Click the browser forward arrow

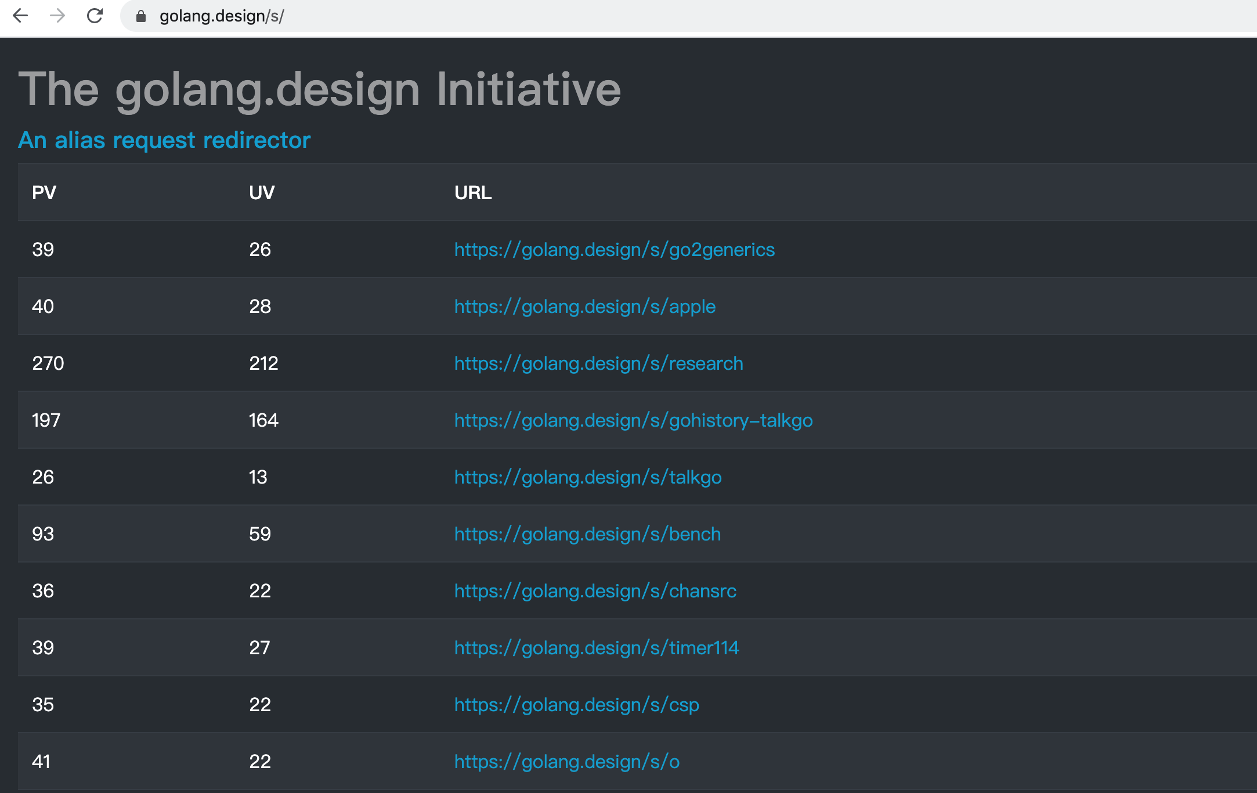pyautogui.click(x=57, y=16)
